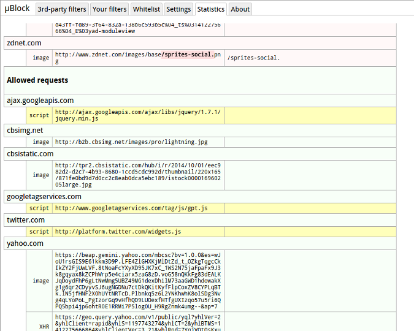This screenshot has width=414, height=331.
Task: Click the twitter.com domain row
Action: click(x=200, y=220)
